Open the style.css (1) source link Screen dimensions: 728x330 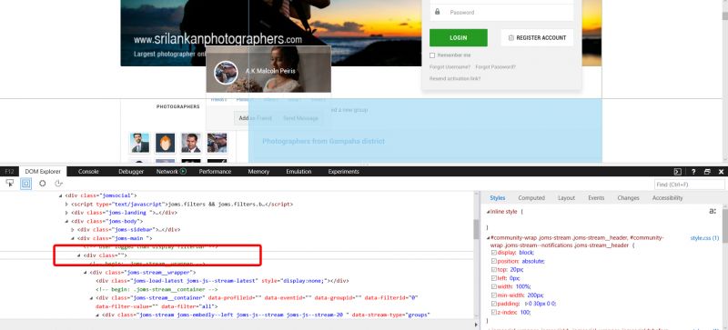(704, 237)
